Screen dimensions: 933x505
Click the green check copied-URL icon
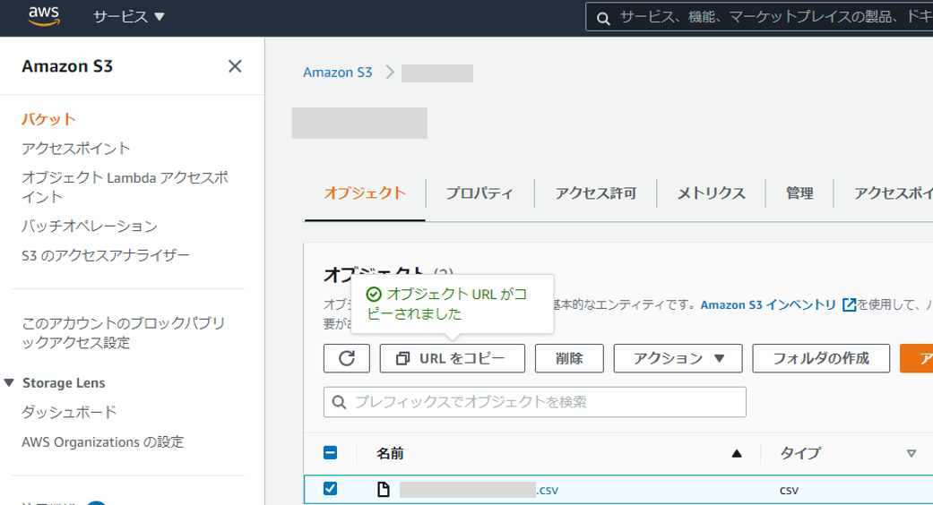click(x=373, y=294)
